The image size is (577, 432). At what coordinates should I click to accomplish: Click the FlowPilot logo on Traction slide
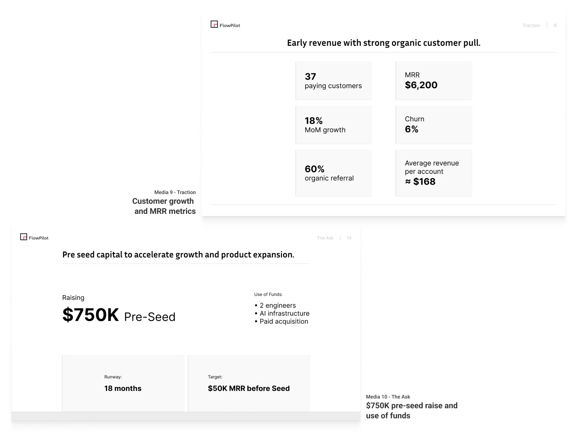point(225,25)
